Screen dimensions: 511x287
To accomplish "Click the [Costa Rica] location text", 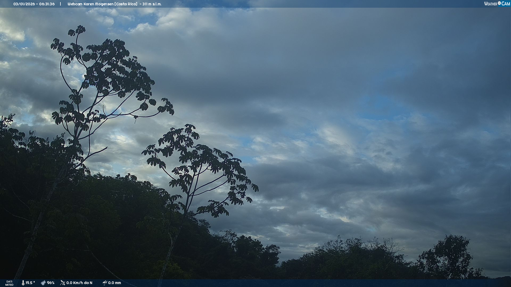I will click(126, 4).
